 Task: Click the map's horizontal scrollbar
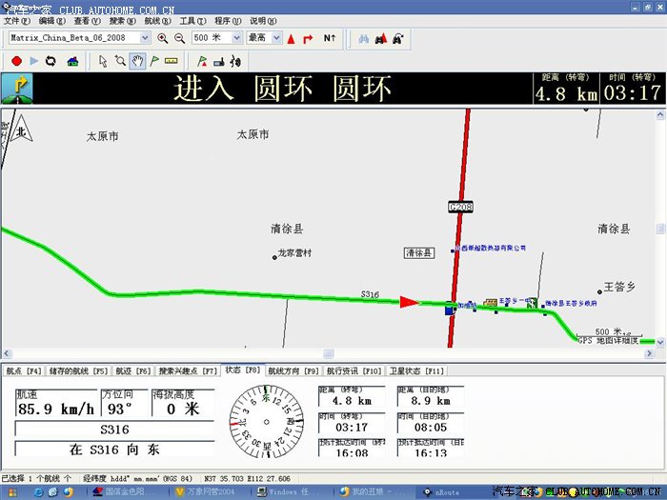[x=328, y=353]
